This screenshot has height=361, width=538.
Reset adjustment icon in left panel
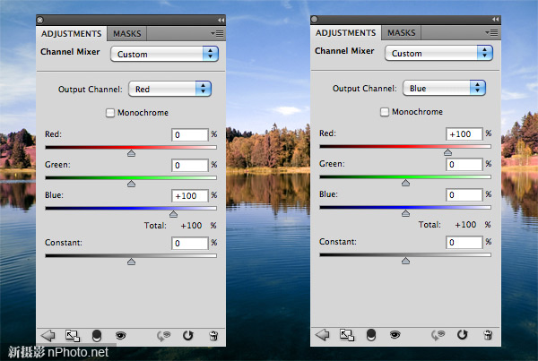click(188, 335)
